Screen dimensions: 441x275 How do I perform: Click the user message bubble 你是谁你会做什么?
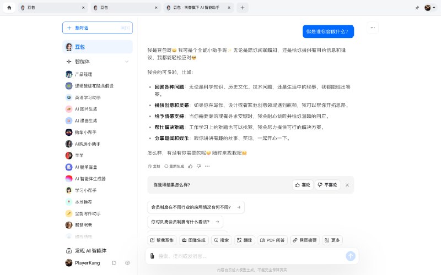click(x=328, y=31)
